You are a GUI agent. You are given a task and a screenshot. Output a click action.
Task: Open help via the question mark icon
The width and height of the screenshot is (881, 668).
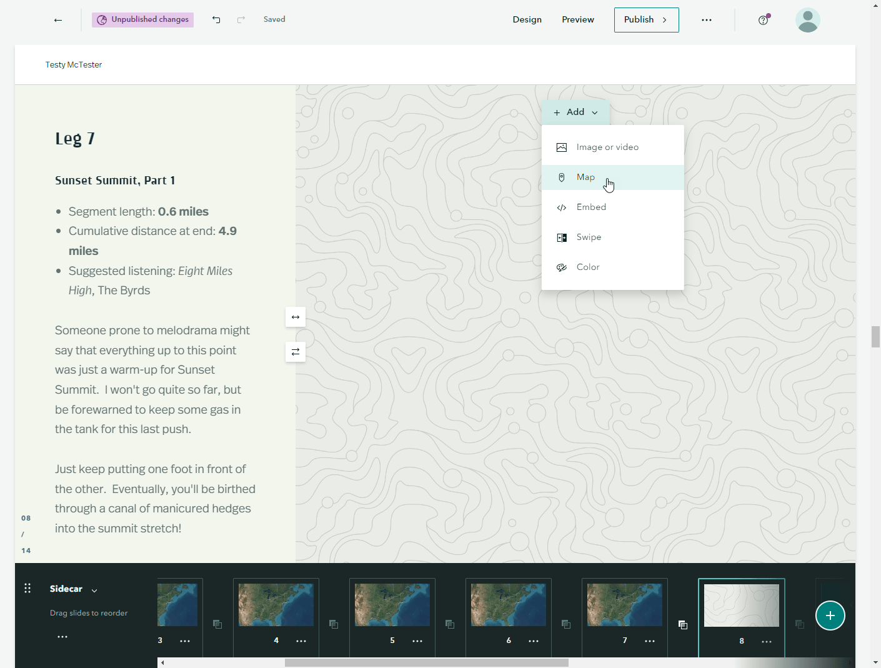click(x=763, y=19)
